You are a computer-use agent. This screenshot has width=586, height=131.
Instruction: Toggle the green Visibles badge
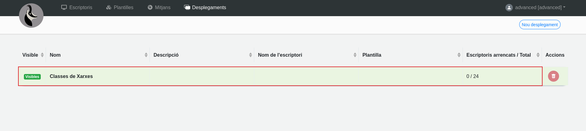32,77
